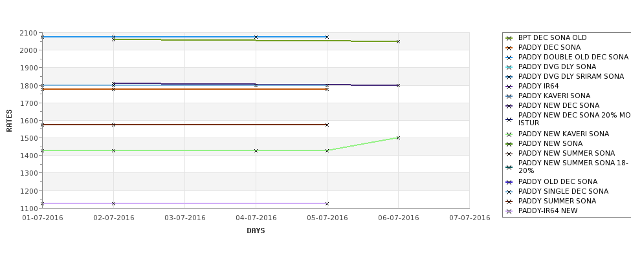Image resolution: width=631 pixels, height=277 pixels.
Task: Click the 2050 data point on 06-07-2016
Action: pos(399,41)
